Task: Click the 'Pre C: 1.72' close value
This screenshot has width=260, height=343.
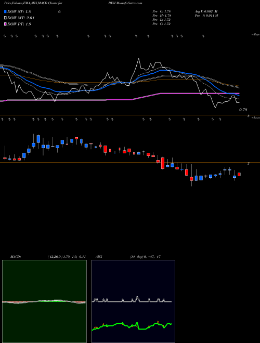Action: [161, 24]
